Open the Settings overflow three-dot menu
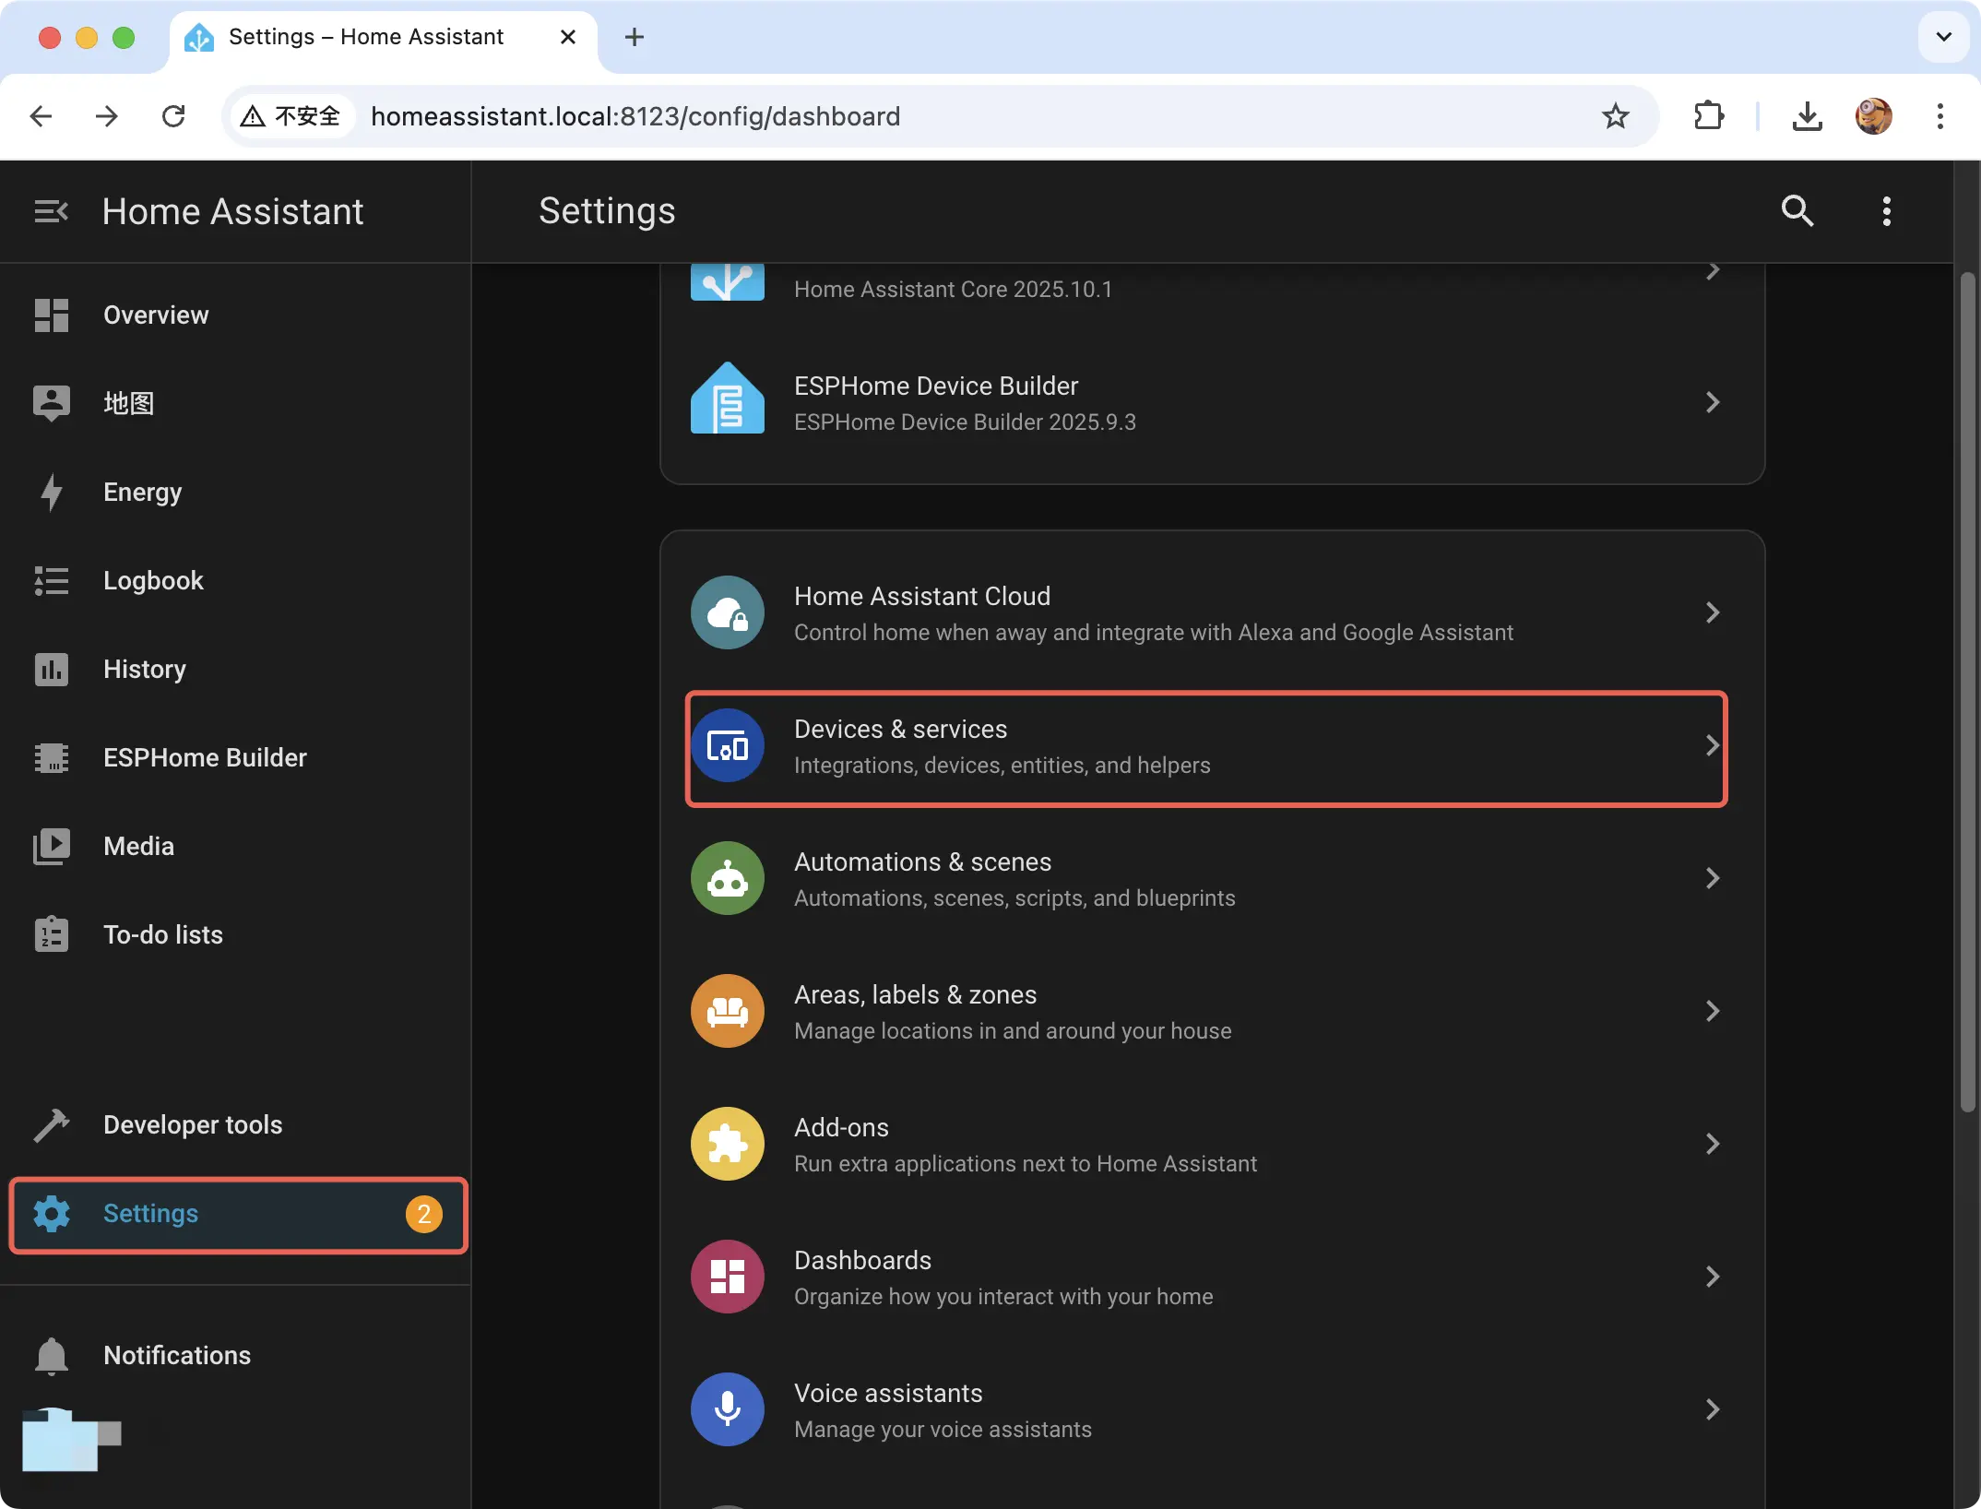 click(1886, 211)
